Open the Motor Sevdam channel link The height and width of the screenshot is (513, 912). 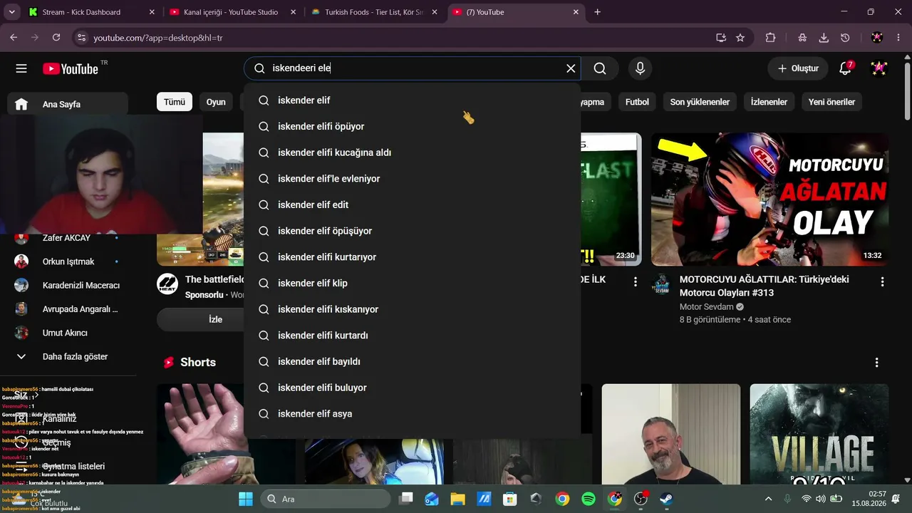coord(706,307)
